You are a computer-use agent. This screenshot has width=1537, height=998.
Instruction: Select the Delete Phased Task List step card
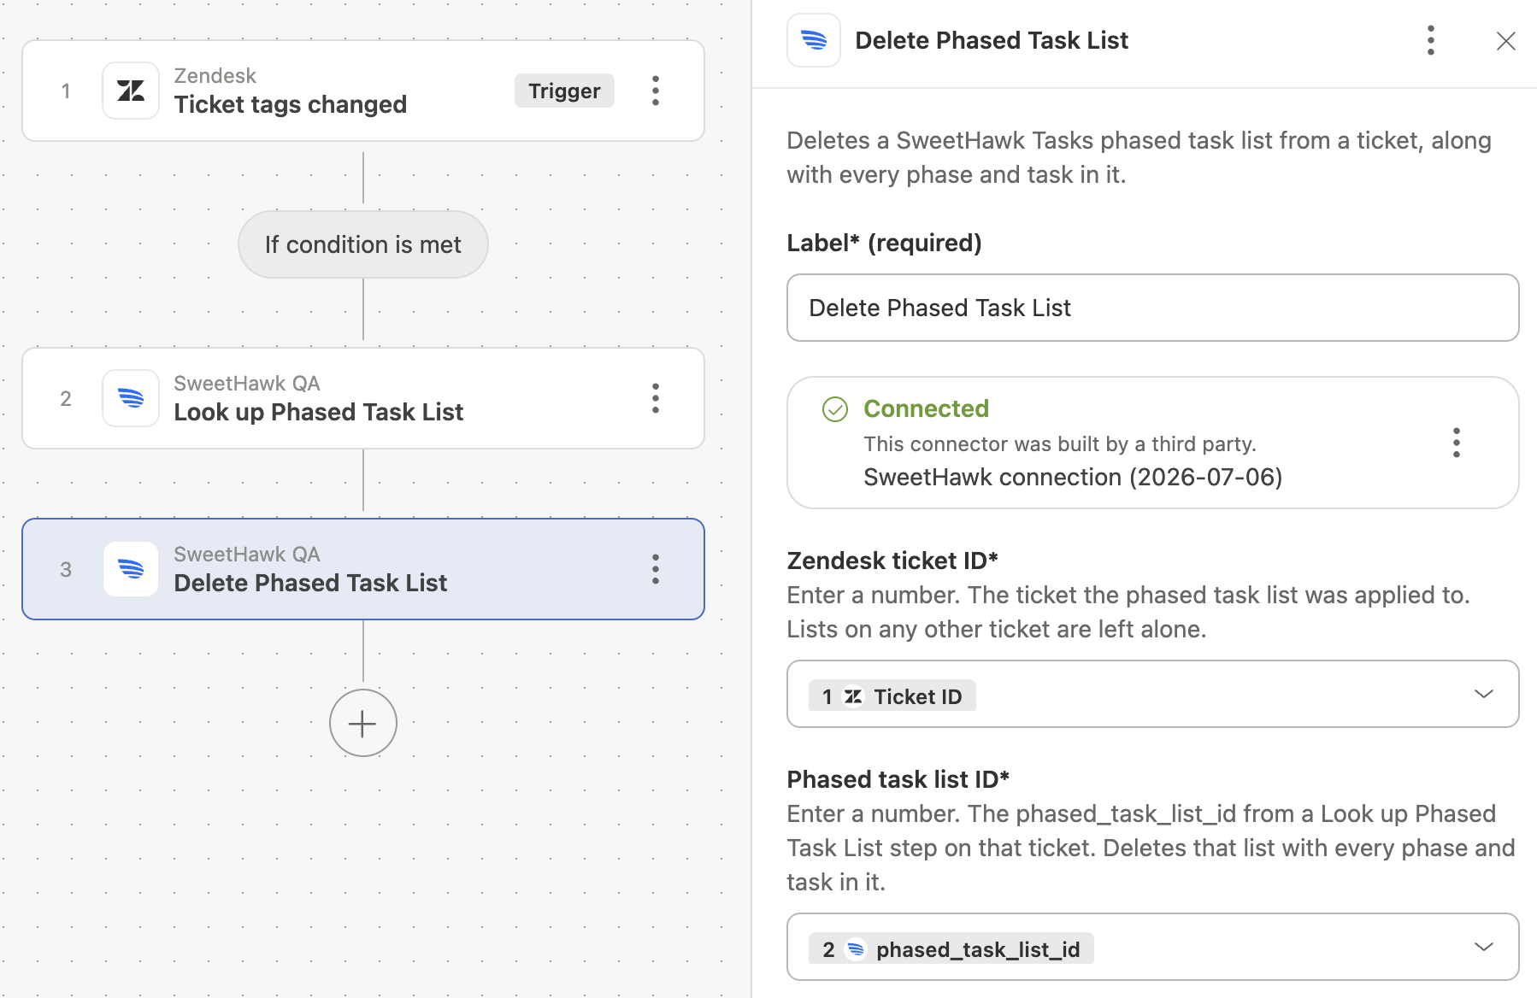363,569
